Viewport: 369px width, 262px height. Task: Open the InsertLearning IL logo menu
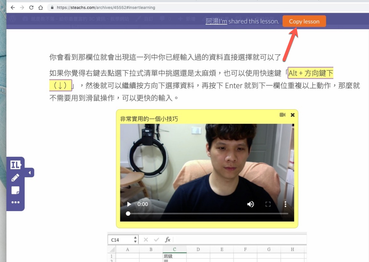[x=15, y=165]
